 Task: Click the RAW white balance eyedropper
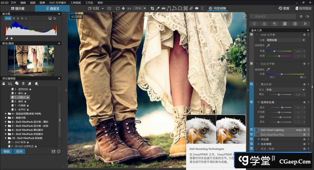tap(268, 46)
